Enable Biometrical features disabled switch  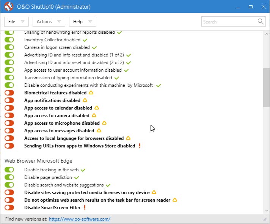9,93
